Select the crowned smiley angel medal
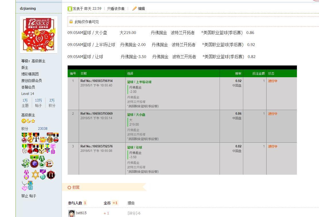319x217 pixels. coord(43,140)
